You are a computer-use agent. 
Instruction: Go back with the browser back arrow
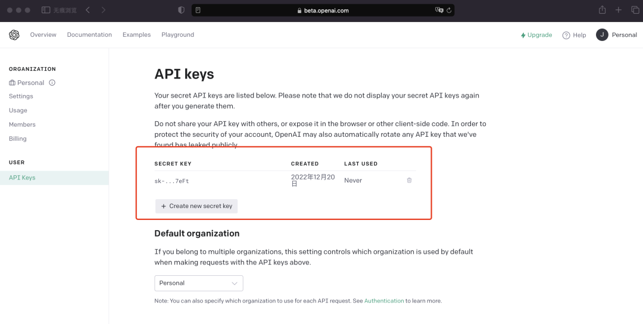[x=88, y=10]
